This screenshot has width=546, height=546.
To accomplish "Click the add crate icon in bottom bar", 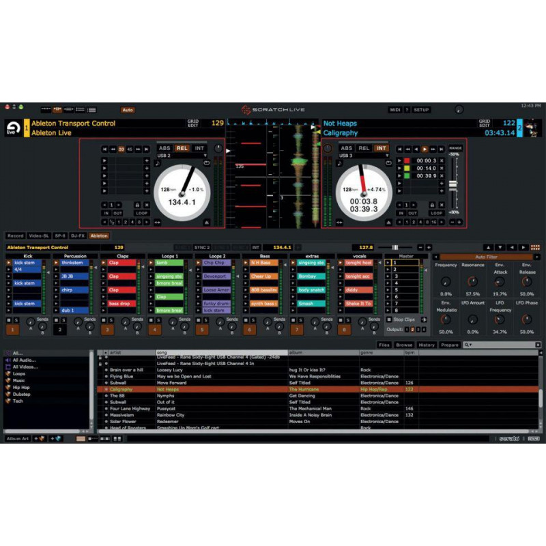I will point(39,439).
